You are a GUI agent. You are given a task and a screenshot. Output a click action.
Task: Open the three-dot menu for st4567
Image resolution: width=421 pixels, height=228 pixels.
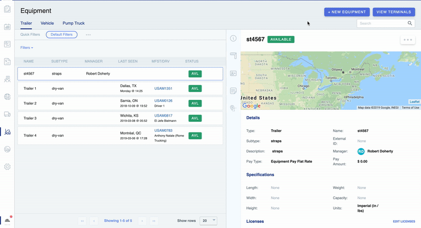point(408,40)
